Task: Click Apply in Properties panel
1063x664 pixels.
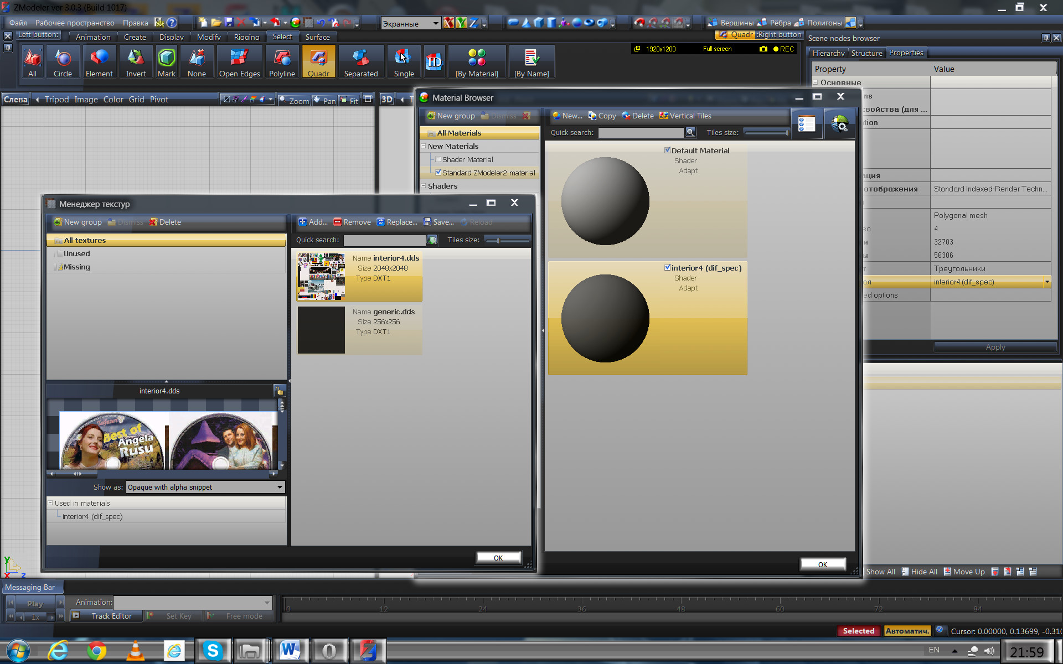Action: (x=995, y=347)
